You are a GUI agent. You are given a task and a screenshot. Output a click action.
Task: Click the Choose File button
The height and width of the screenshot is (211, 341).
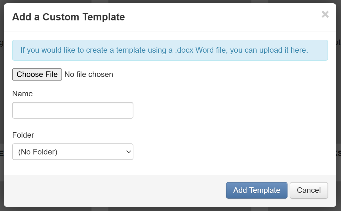click(37, 74)
